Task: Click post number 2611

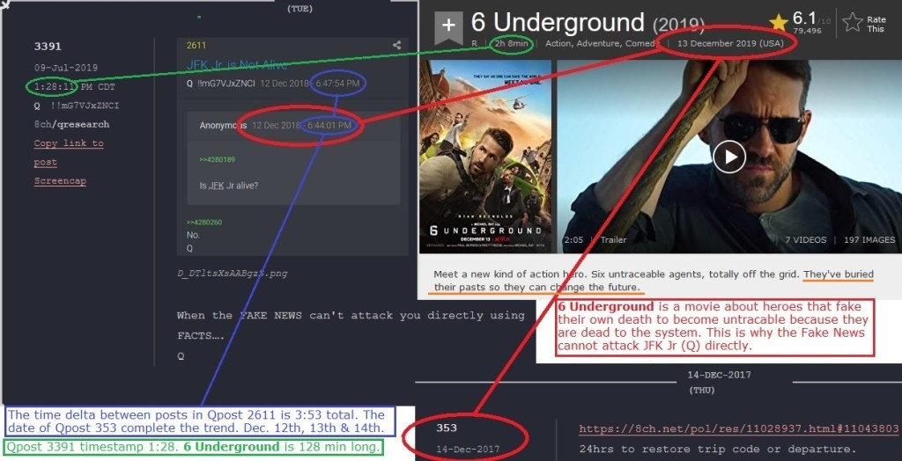Action: click(196, 45)
